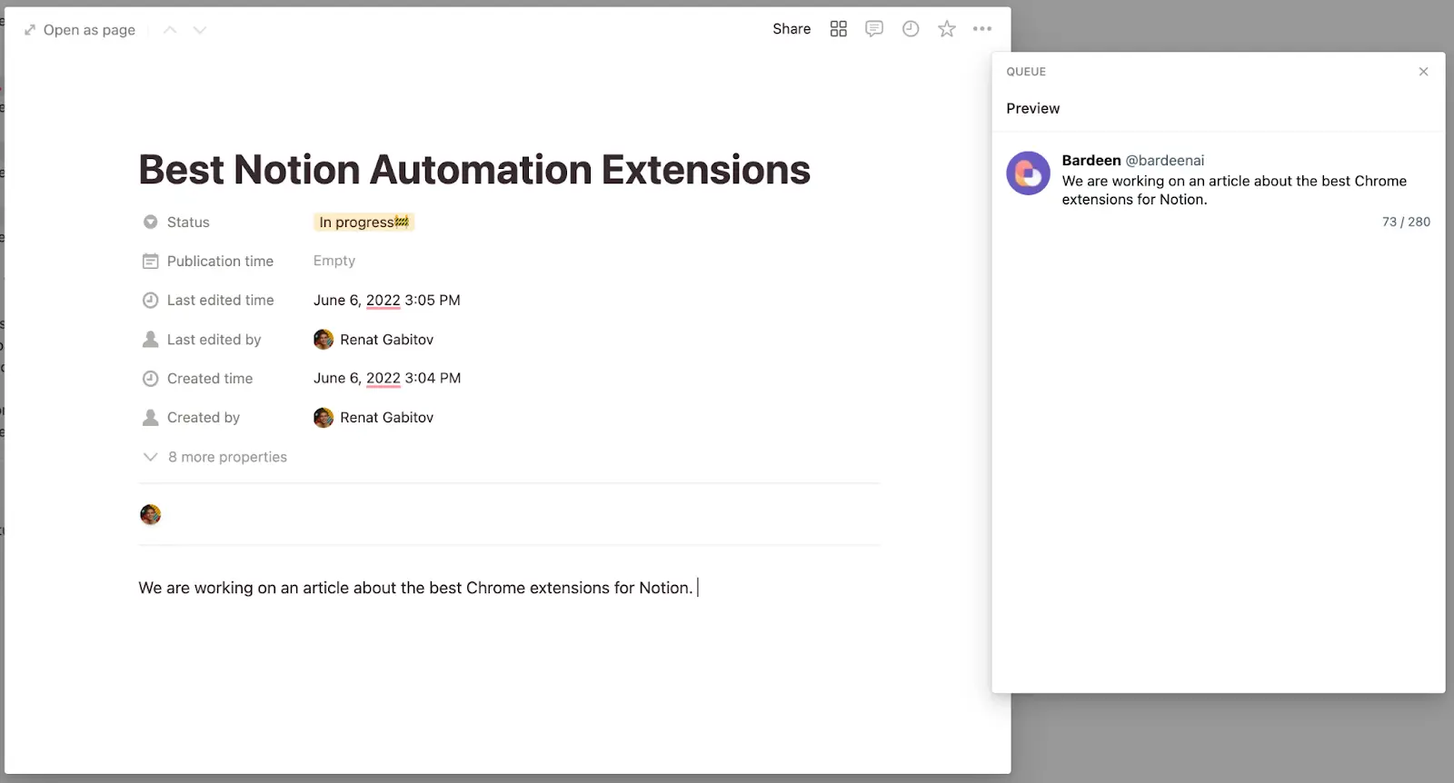1454x783 pixels.
Task: Click the Status property label
Action: tap(188, 222)
